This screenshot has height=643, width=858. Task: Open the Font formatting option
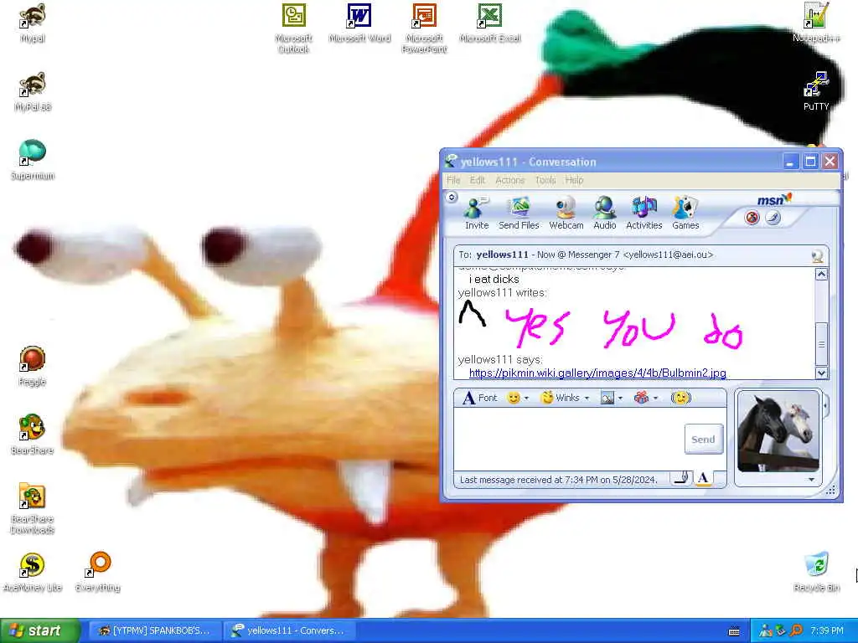480,398
